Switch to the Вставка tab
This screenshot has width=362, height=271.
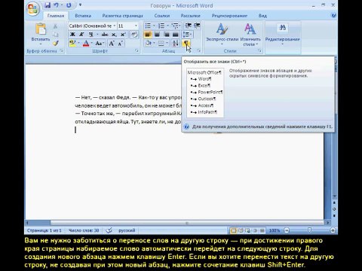point(83,16)
